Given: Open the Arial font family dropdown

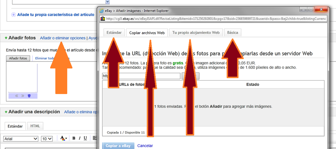Looking at the screenshot, I should [x=21, y=139].
